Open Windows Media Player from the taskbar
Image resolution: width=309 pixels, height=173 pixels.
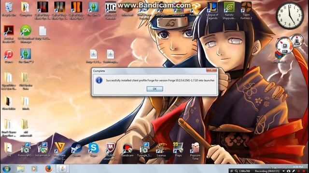pyautogui.click(x=34, y=169)
